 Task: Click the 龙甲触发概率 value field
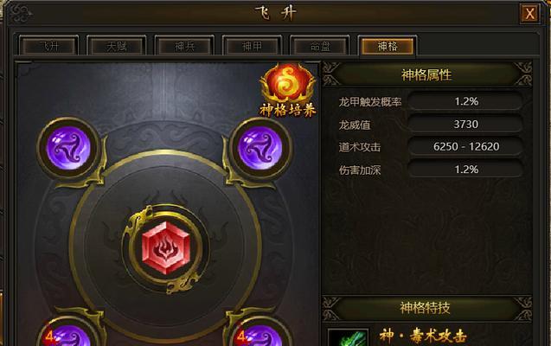(465, 101)
